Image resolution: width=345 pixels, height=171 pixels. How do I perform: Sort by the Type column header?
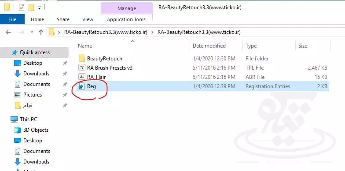click(x=251, y=46)
